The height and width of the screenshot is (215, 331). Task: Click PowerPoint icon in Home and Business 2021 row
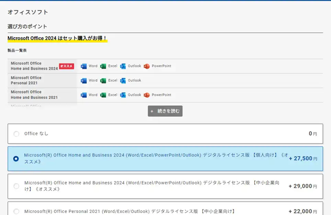click(147, 95)
